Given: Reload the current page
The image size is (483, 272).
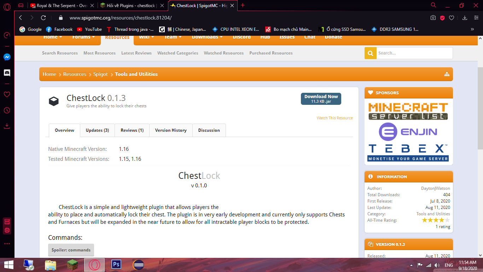Looking at the screenshot, I should [x=43, y=18].
